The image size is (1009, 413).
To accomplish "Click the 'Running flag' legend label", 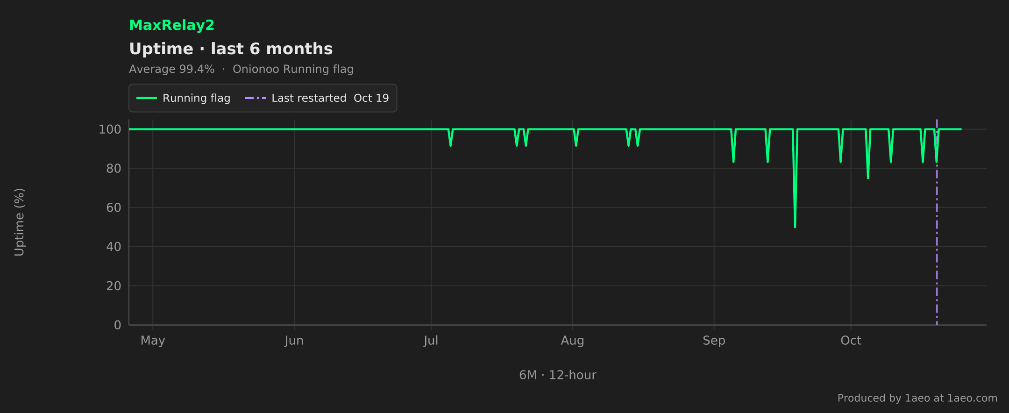I will [x=196, y=98].
